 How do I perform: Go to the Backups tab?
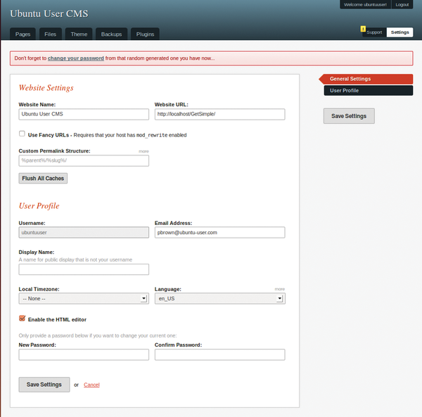[x=111, y=34]
